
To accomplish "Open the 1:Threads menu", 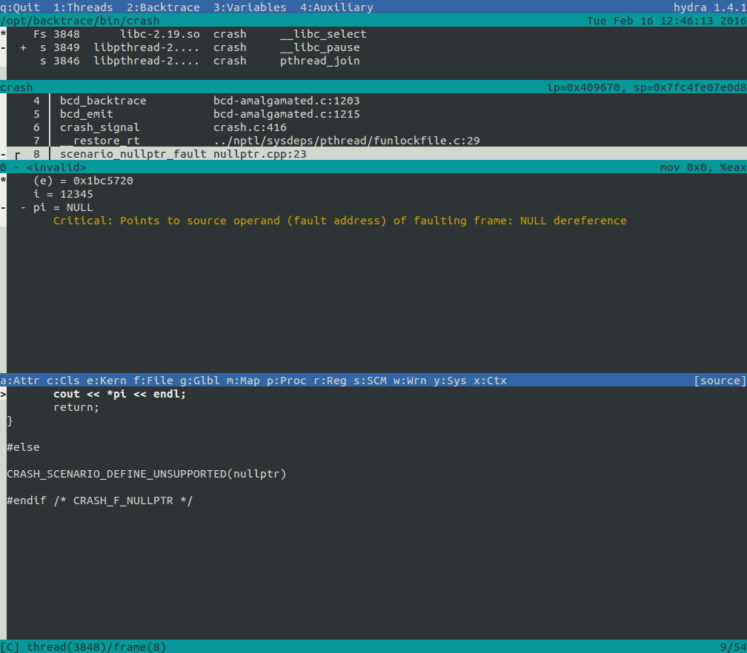I will [x=83, y=7].
